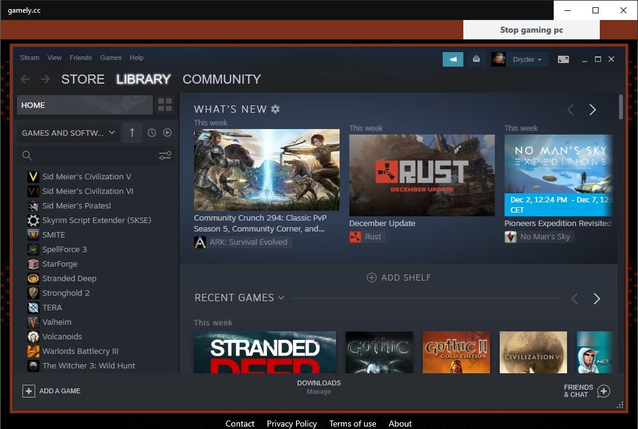
Task: Open the Terms of use link
Action: (352, 424)
